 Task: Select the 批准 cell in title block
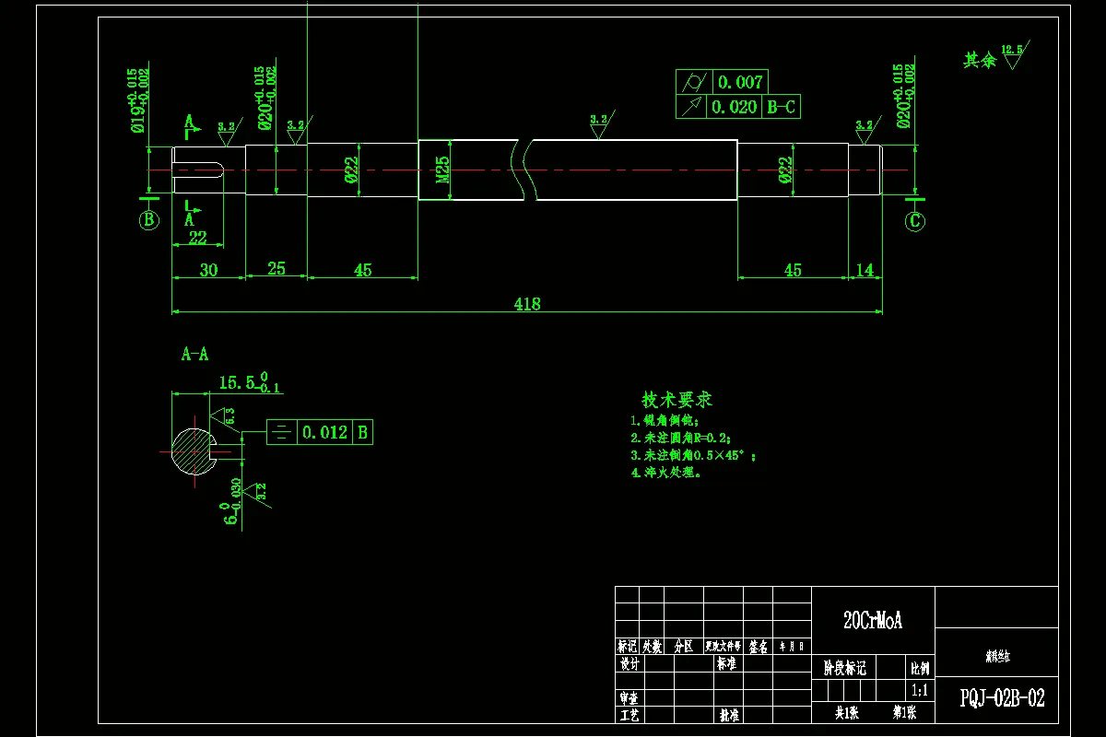[729, 715]
